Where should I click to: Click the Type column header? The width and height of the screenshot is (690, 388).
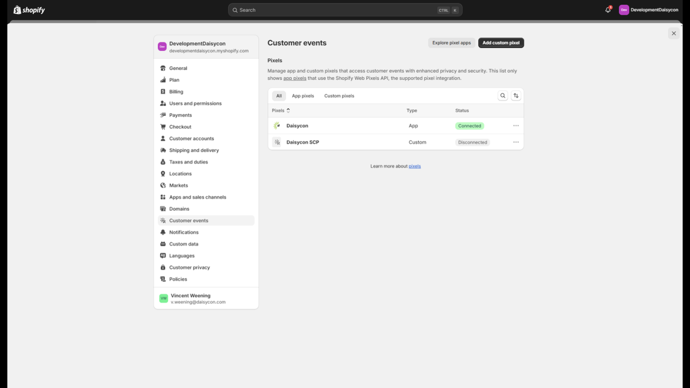coord(412,110)
